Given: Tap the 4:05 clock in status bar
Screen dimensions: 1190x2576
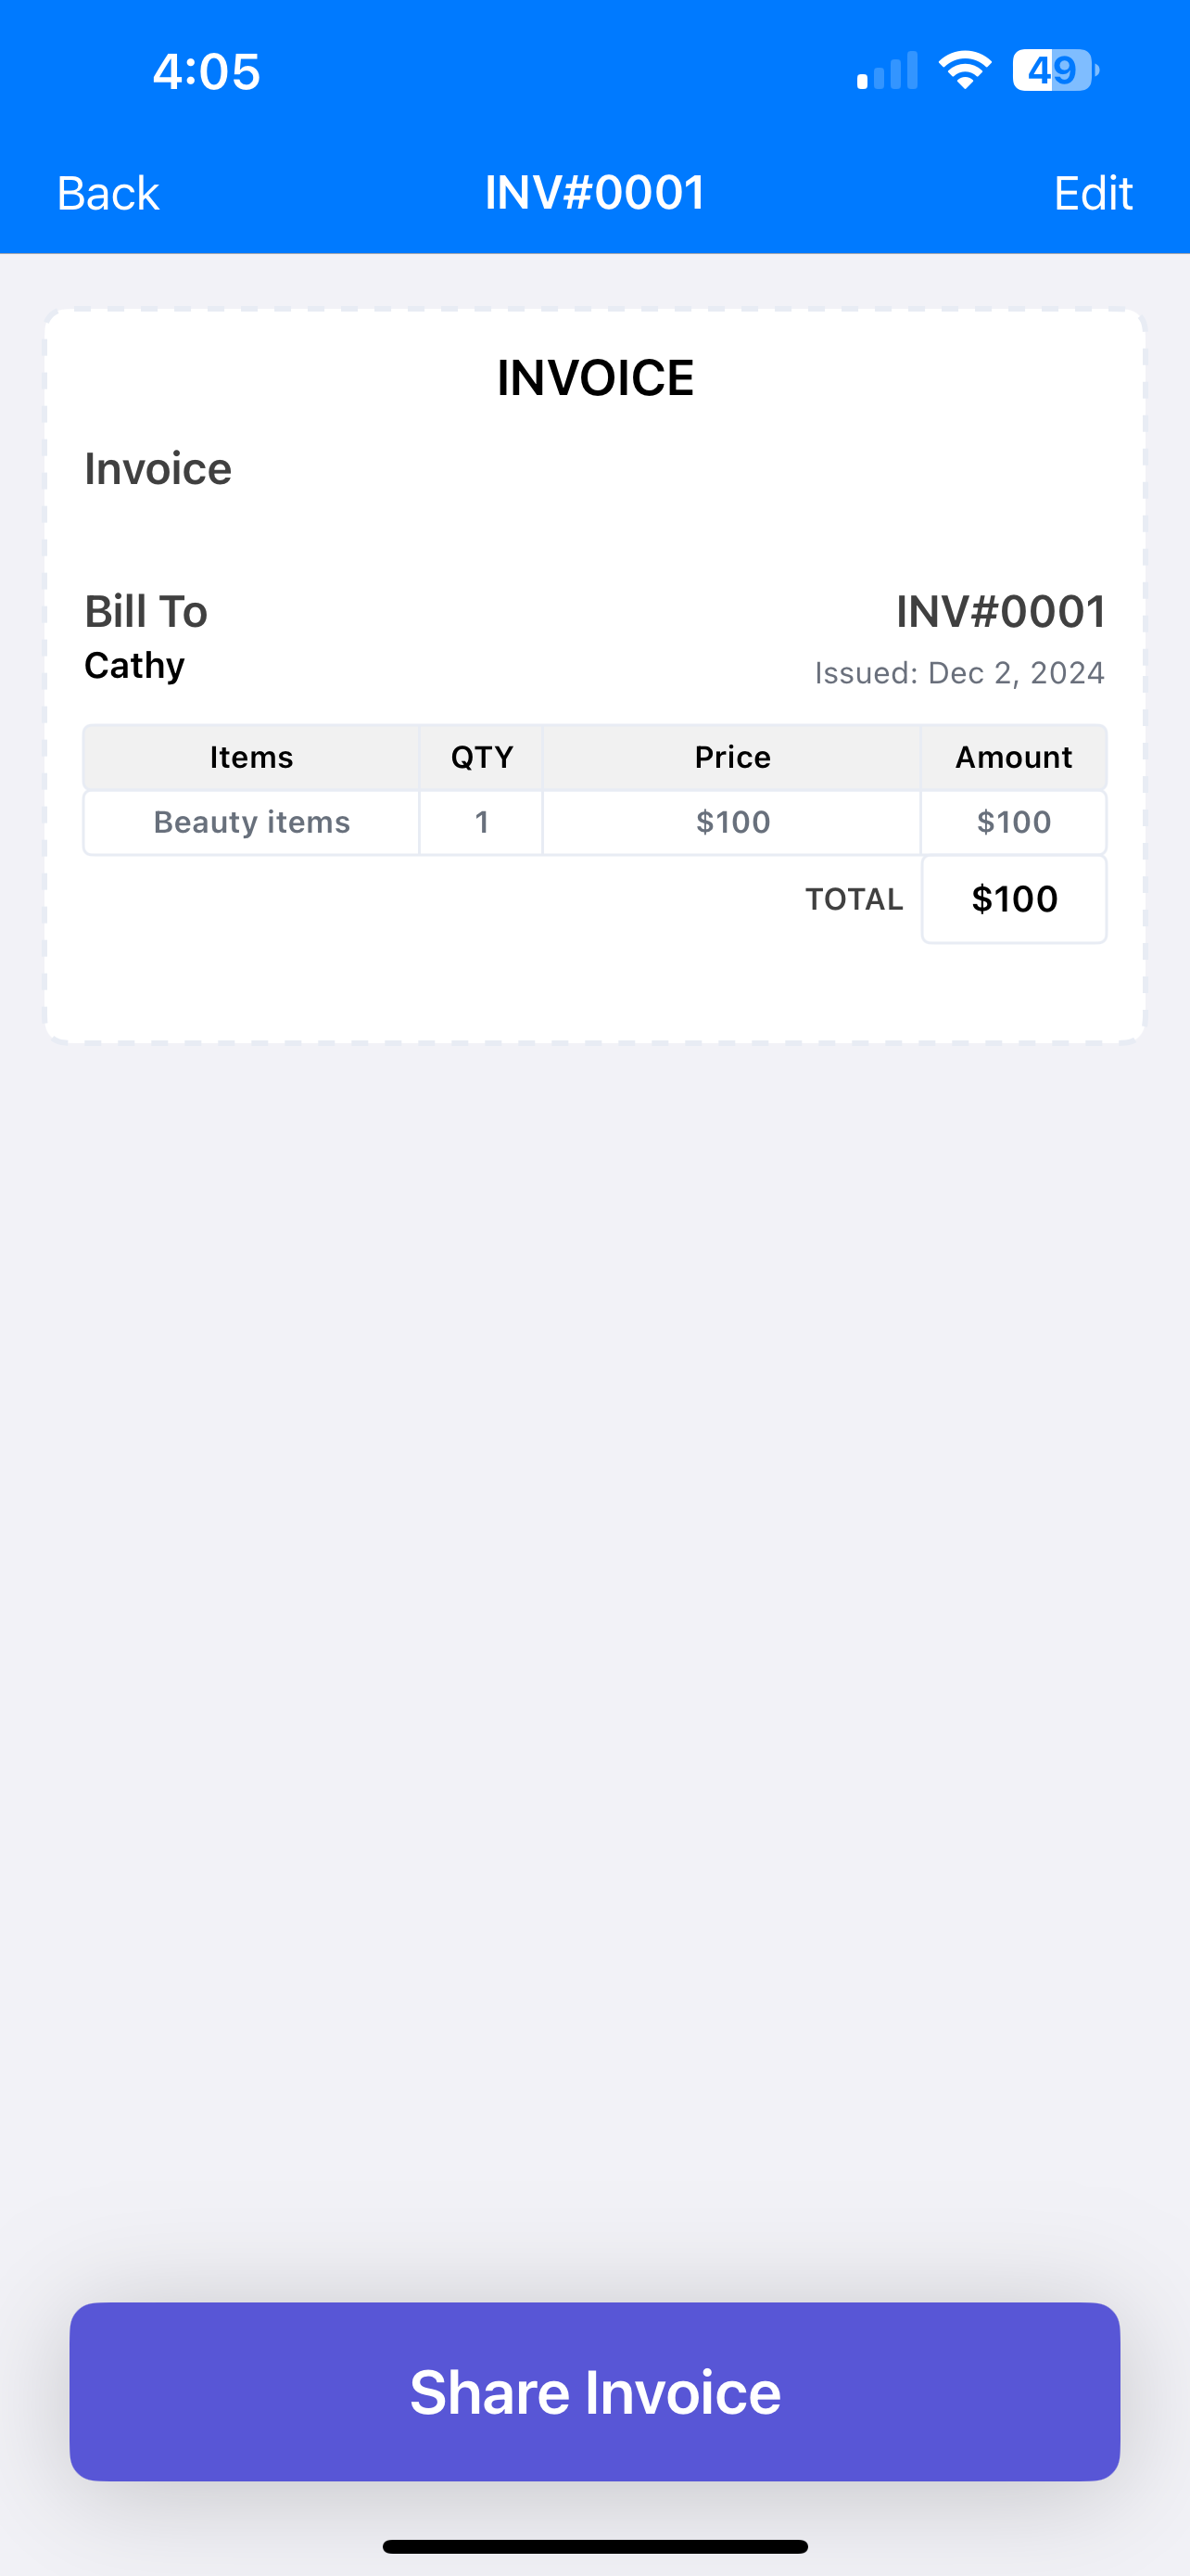Looking at the screenshot, I should pyautogui.click(x=207, y=72).
